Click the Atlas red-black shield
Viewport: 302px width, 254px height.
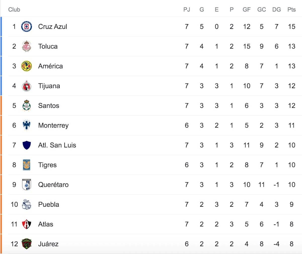[x=27, y=224]
